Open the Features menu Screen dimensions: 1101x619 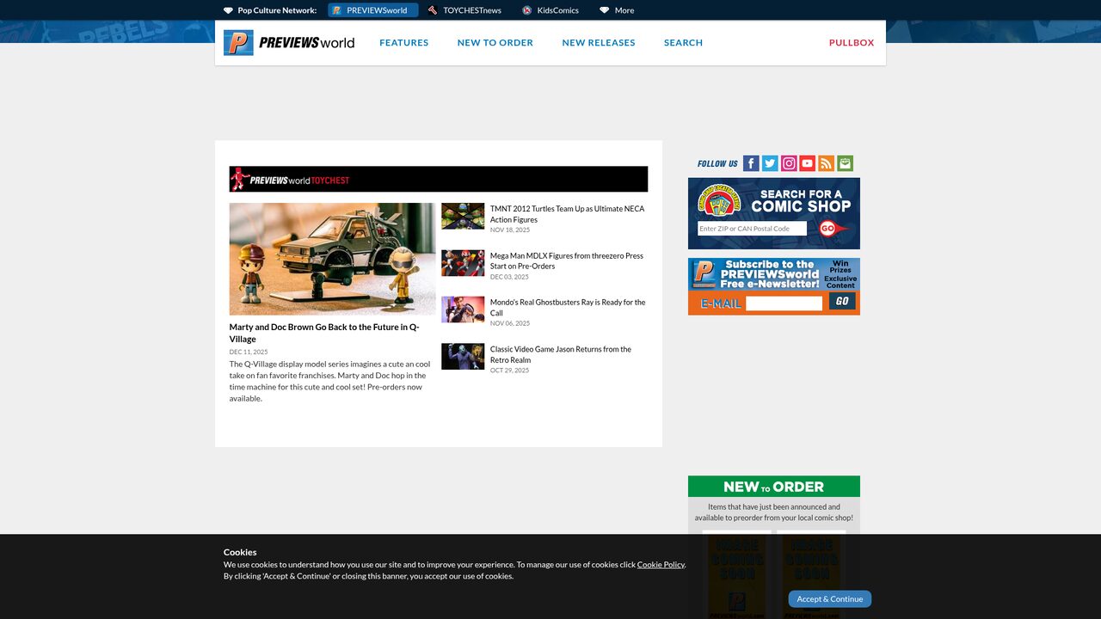tap(404, 42)
